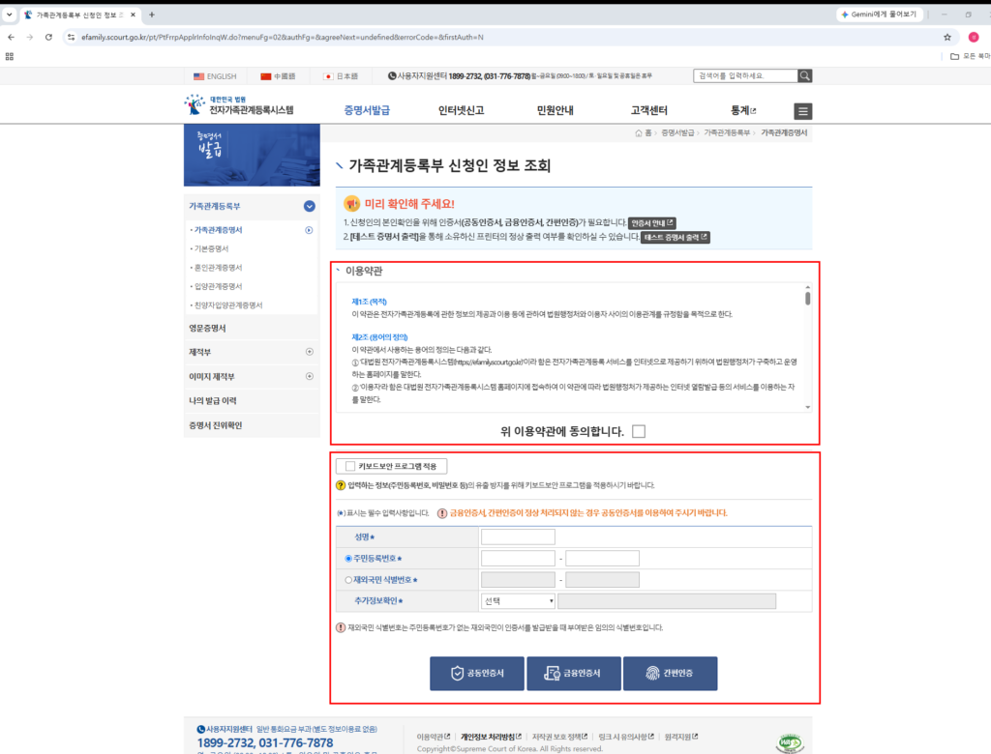Open footer 이용약관 link
Image resolution: width=991 pixels, height=754 pixels.
[433, 737]
